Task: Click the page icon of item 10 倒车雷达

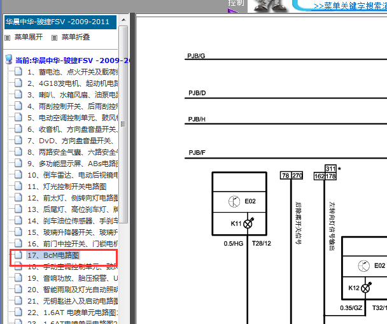Action: point(18,174)
